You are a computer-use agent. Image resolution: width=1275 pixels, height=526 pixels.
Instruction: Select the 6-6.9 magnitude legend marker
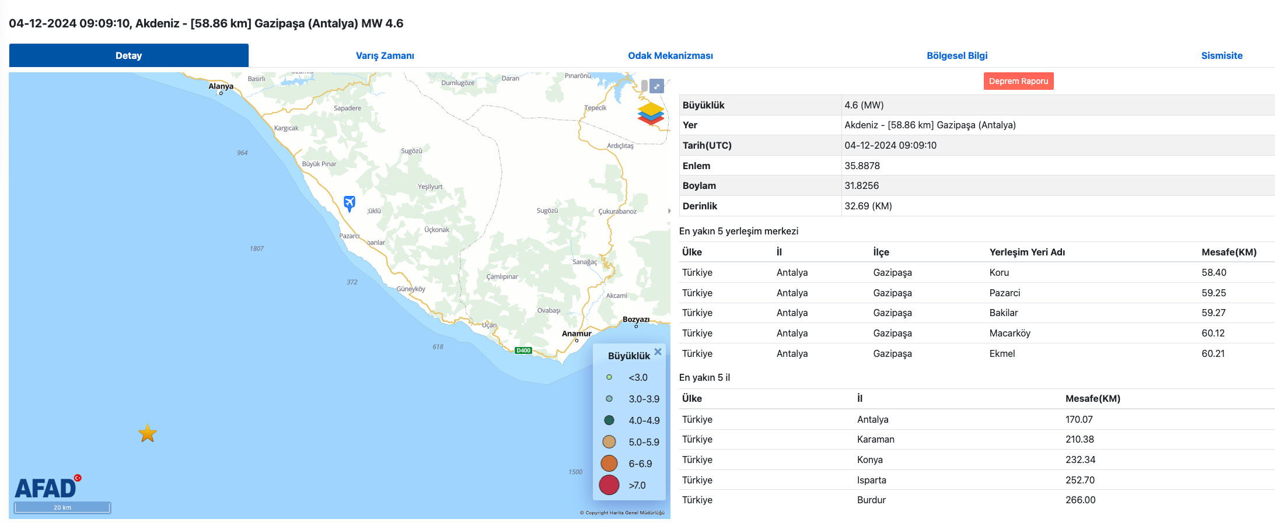(609, 463)
